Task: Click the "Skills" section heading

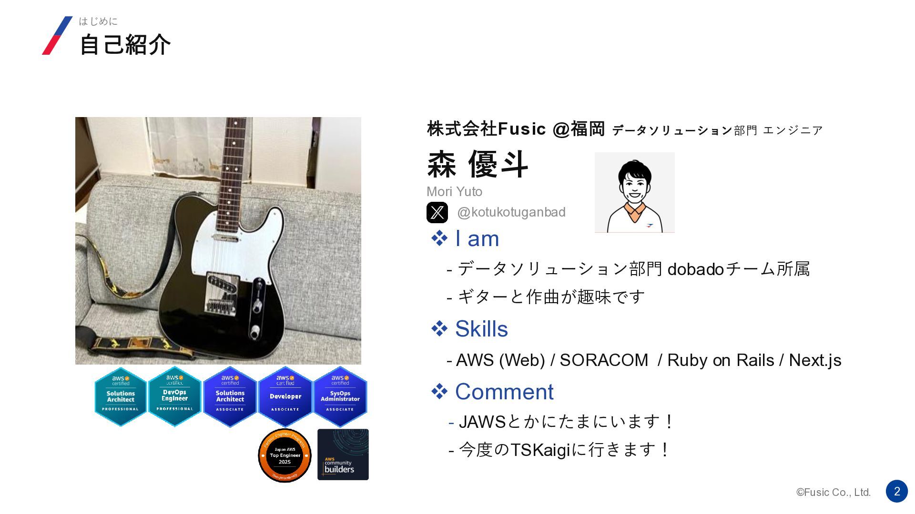Action: pyautogui.click(x=469, y=328)
